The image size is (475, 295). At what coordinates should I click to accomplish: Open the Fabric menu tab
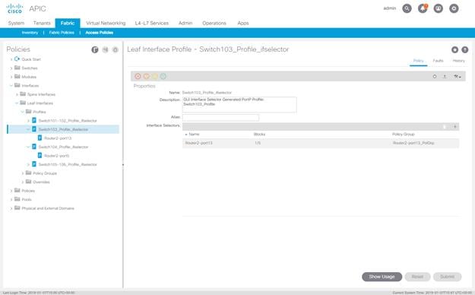68,23
